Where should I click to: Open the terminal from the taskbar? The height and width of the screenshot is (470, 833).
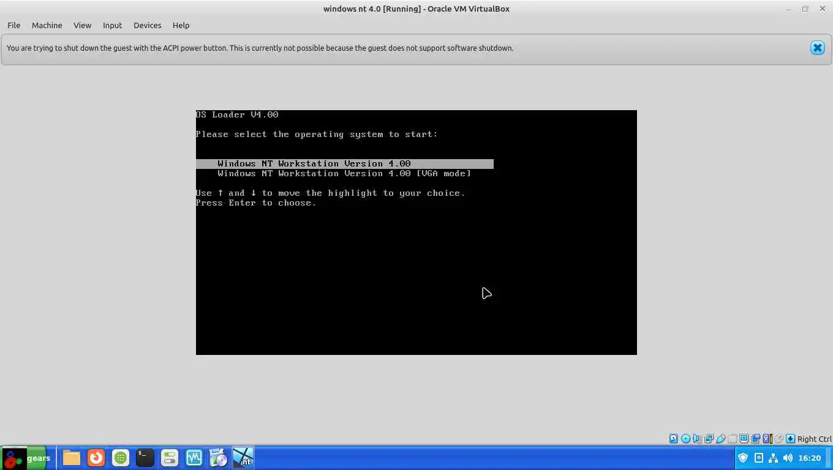[145, 458]
